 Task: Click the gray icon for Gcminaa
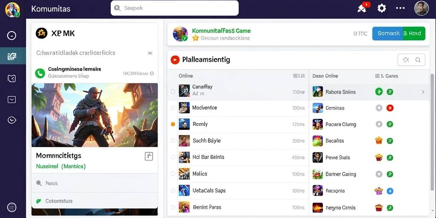379,108
